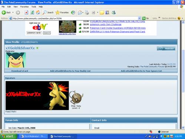Expand the address bar dropdown arrow
The image size is (185, 139).
tap(139, 18)
